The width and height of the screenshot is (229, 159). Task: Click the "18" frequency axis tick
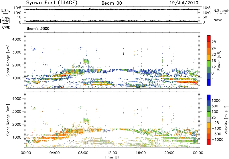point(19,17)
